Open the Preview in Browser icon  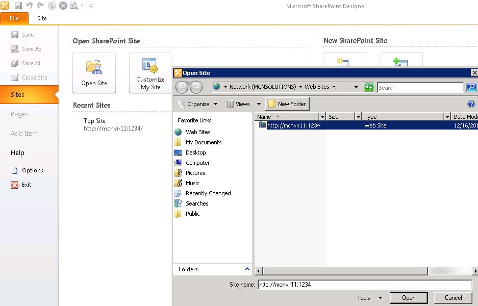pyautogui.click(x=74, y=6)
